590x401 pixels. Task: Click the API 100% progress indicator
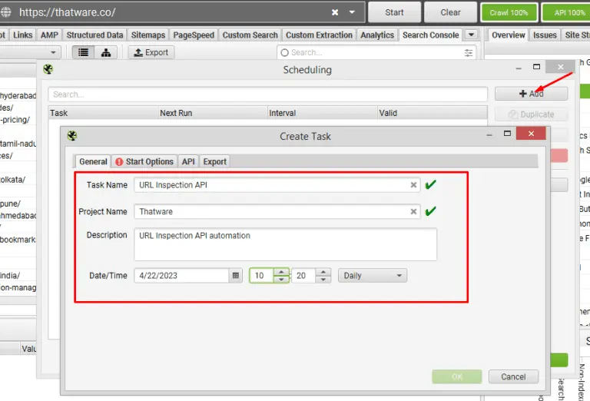pos(568,12)
